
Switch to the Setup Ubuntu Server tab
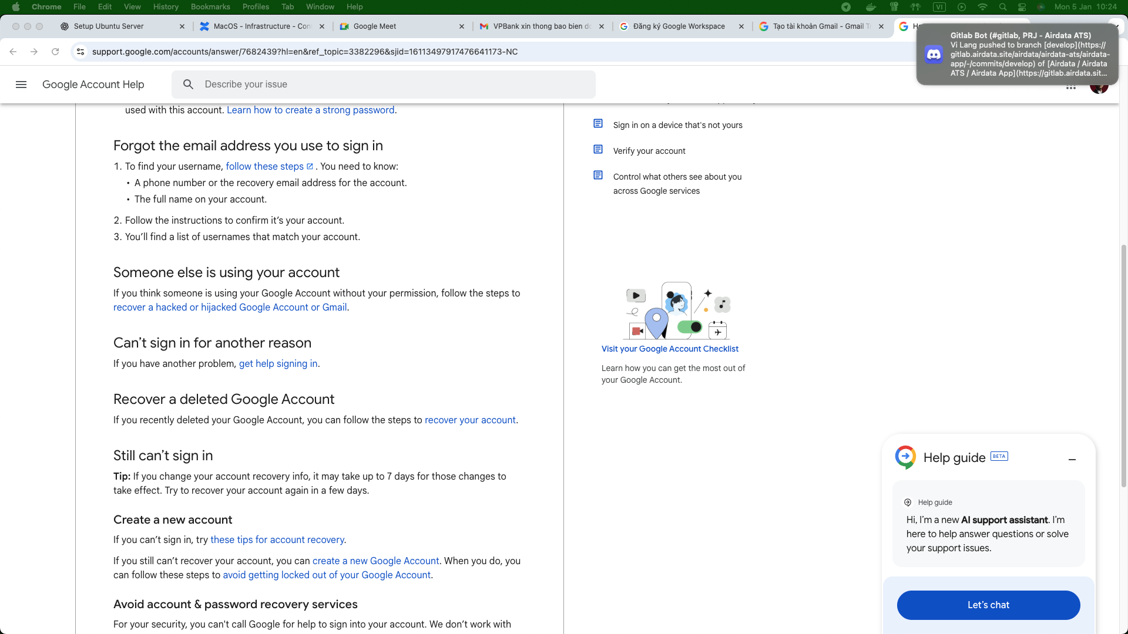coord(109,26)
